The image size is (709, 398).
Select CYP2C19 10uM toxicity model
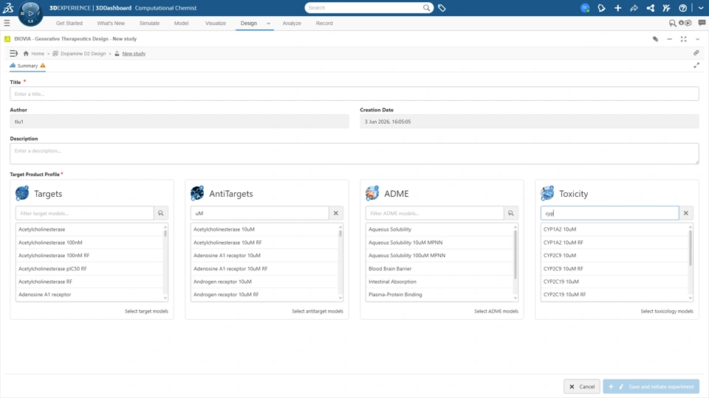click(614, 282)
